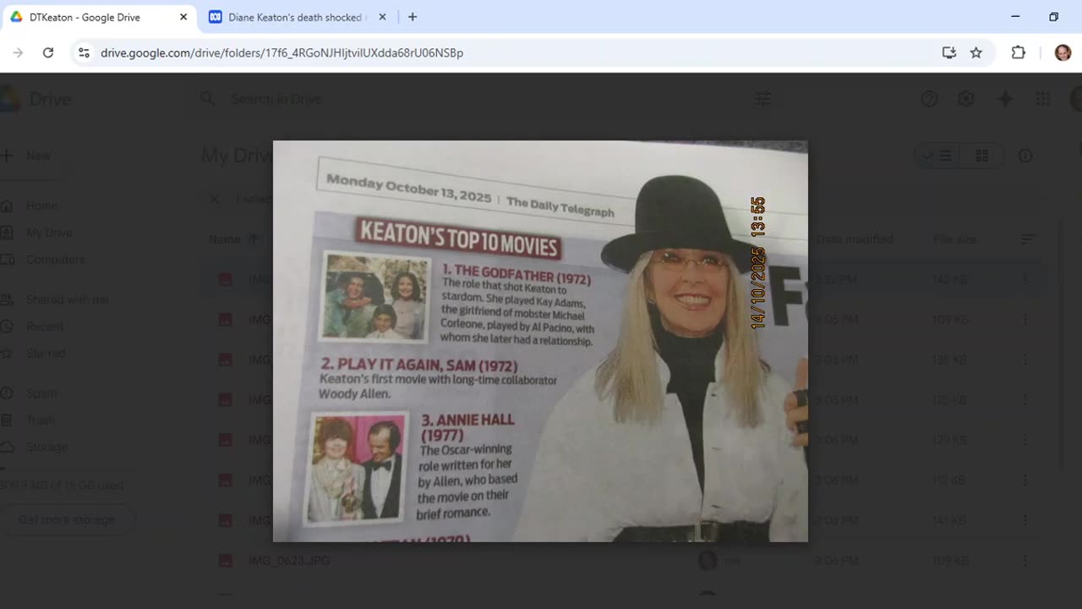1082x609 pixels.
Task: Click the newspaper clipping image preview
Action: pos(540,341)
